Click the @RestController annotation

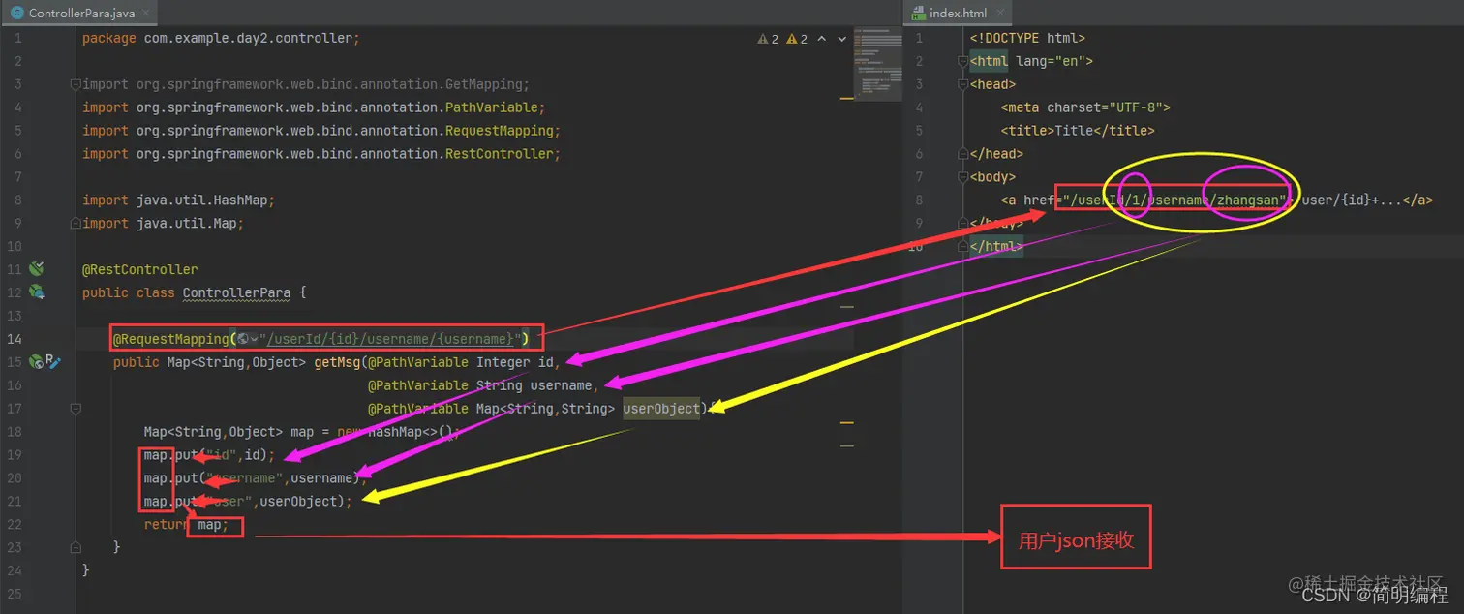pos(139,269)
